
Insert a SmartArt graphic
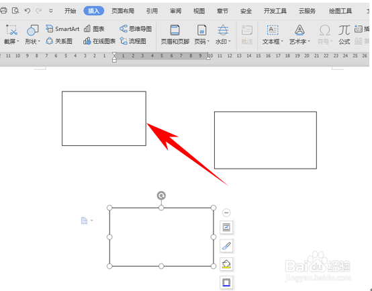(62, 29)
